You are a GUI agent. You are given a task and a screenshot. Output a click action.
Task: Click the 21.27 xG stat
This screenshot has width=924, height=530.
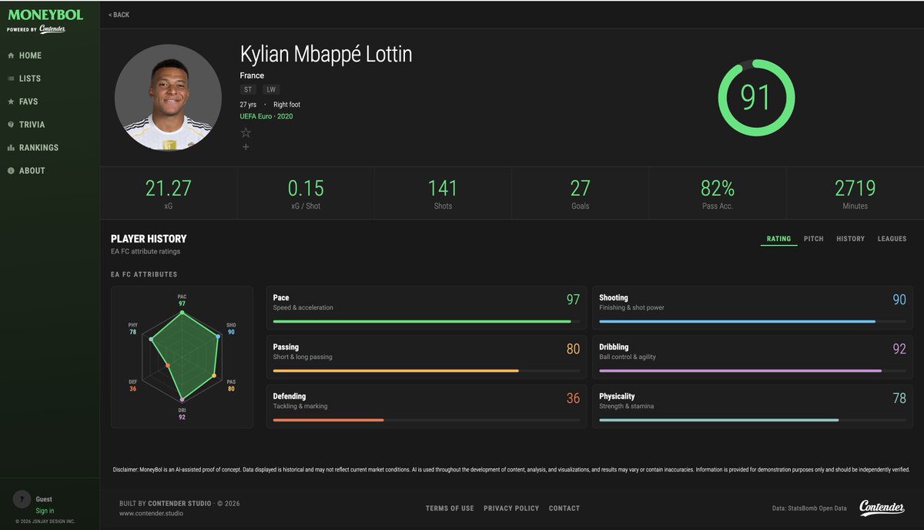click(x=168, y=193)
